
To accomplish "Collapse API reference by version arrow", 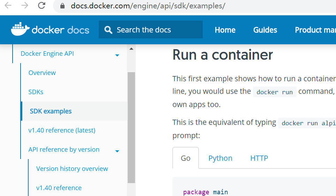I will tap(117, 151).
